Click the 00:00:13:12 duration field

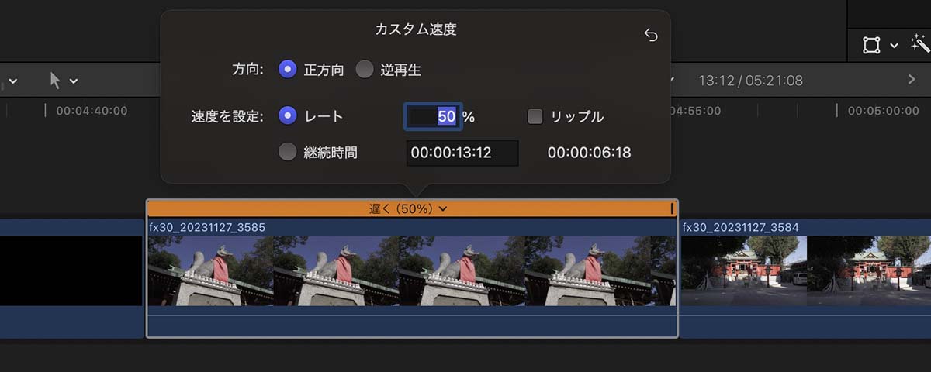[x=462, y=153]
